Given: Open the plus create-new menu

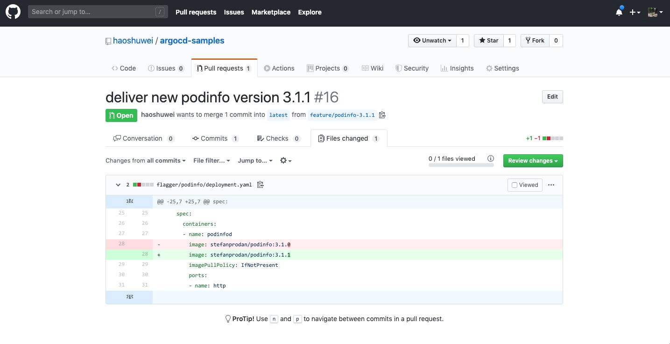Looking at the screenshot, I should pos(635,13).
